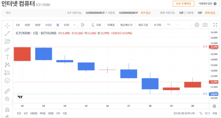Click the red candle for day 20
Viewport: 221px width, 118px height.
(x=192, y=84)
